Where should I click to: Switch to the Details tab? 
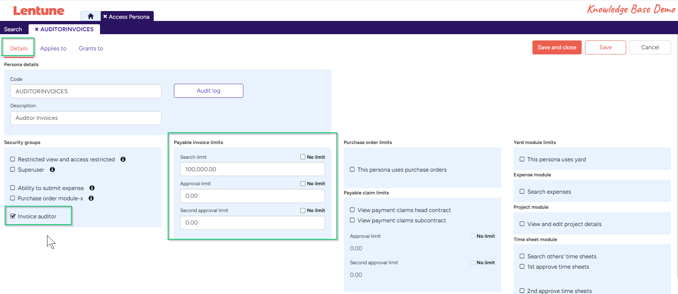coord(19,49)
